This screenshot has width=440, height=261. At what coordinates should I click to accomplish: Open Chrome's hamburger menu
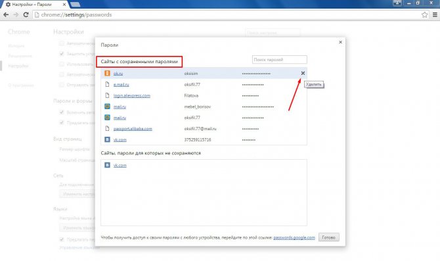tap(435, 14)
